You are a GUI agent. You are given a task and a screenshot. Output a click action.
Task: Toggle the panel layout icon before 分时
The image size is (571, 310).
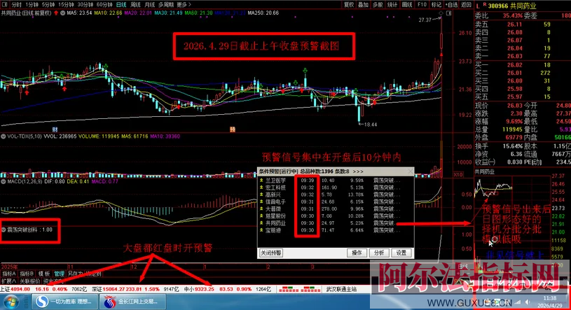click(x=4, y=5)
